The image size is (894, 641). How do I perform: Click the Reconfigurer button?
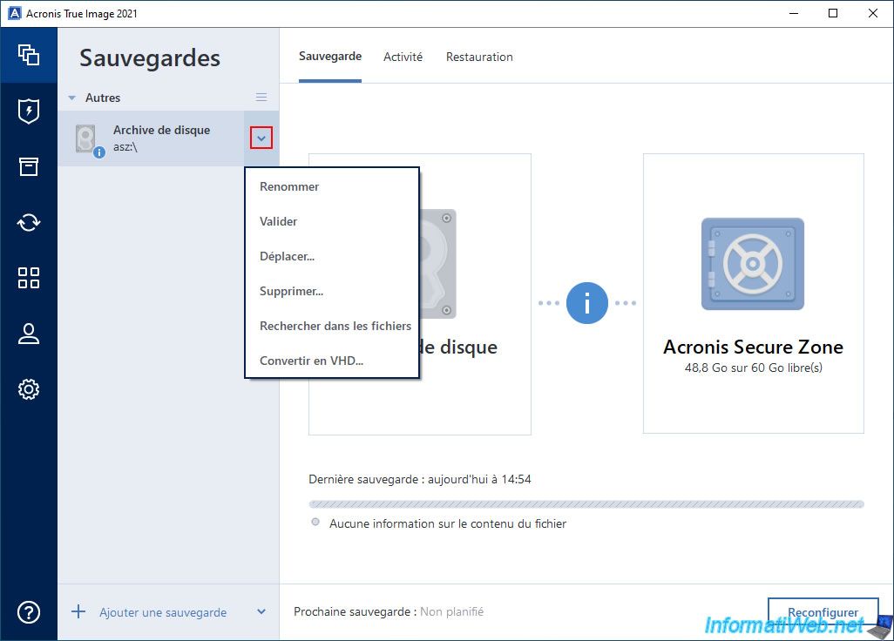(823, 612)
